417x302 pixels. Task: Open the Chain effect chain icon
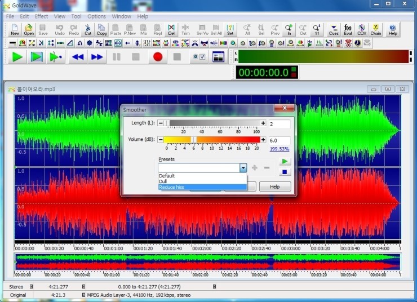tap(376, 29)
